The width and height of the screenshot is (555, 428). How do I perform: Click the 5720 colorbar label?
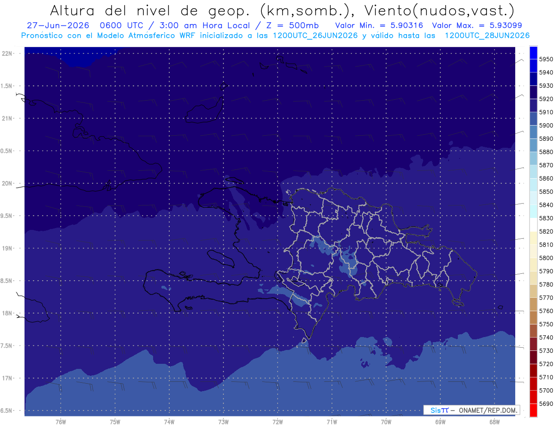pos(546,364)
